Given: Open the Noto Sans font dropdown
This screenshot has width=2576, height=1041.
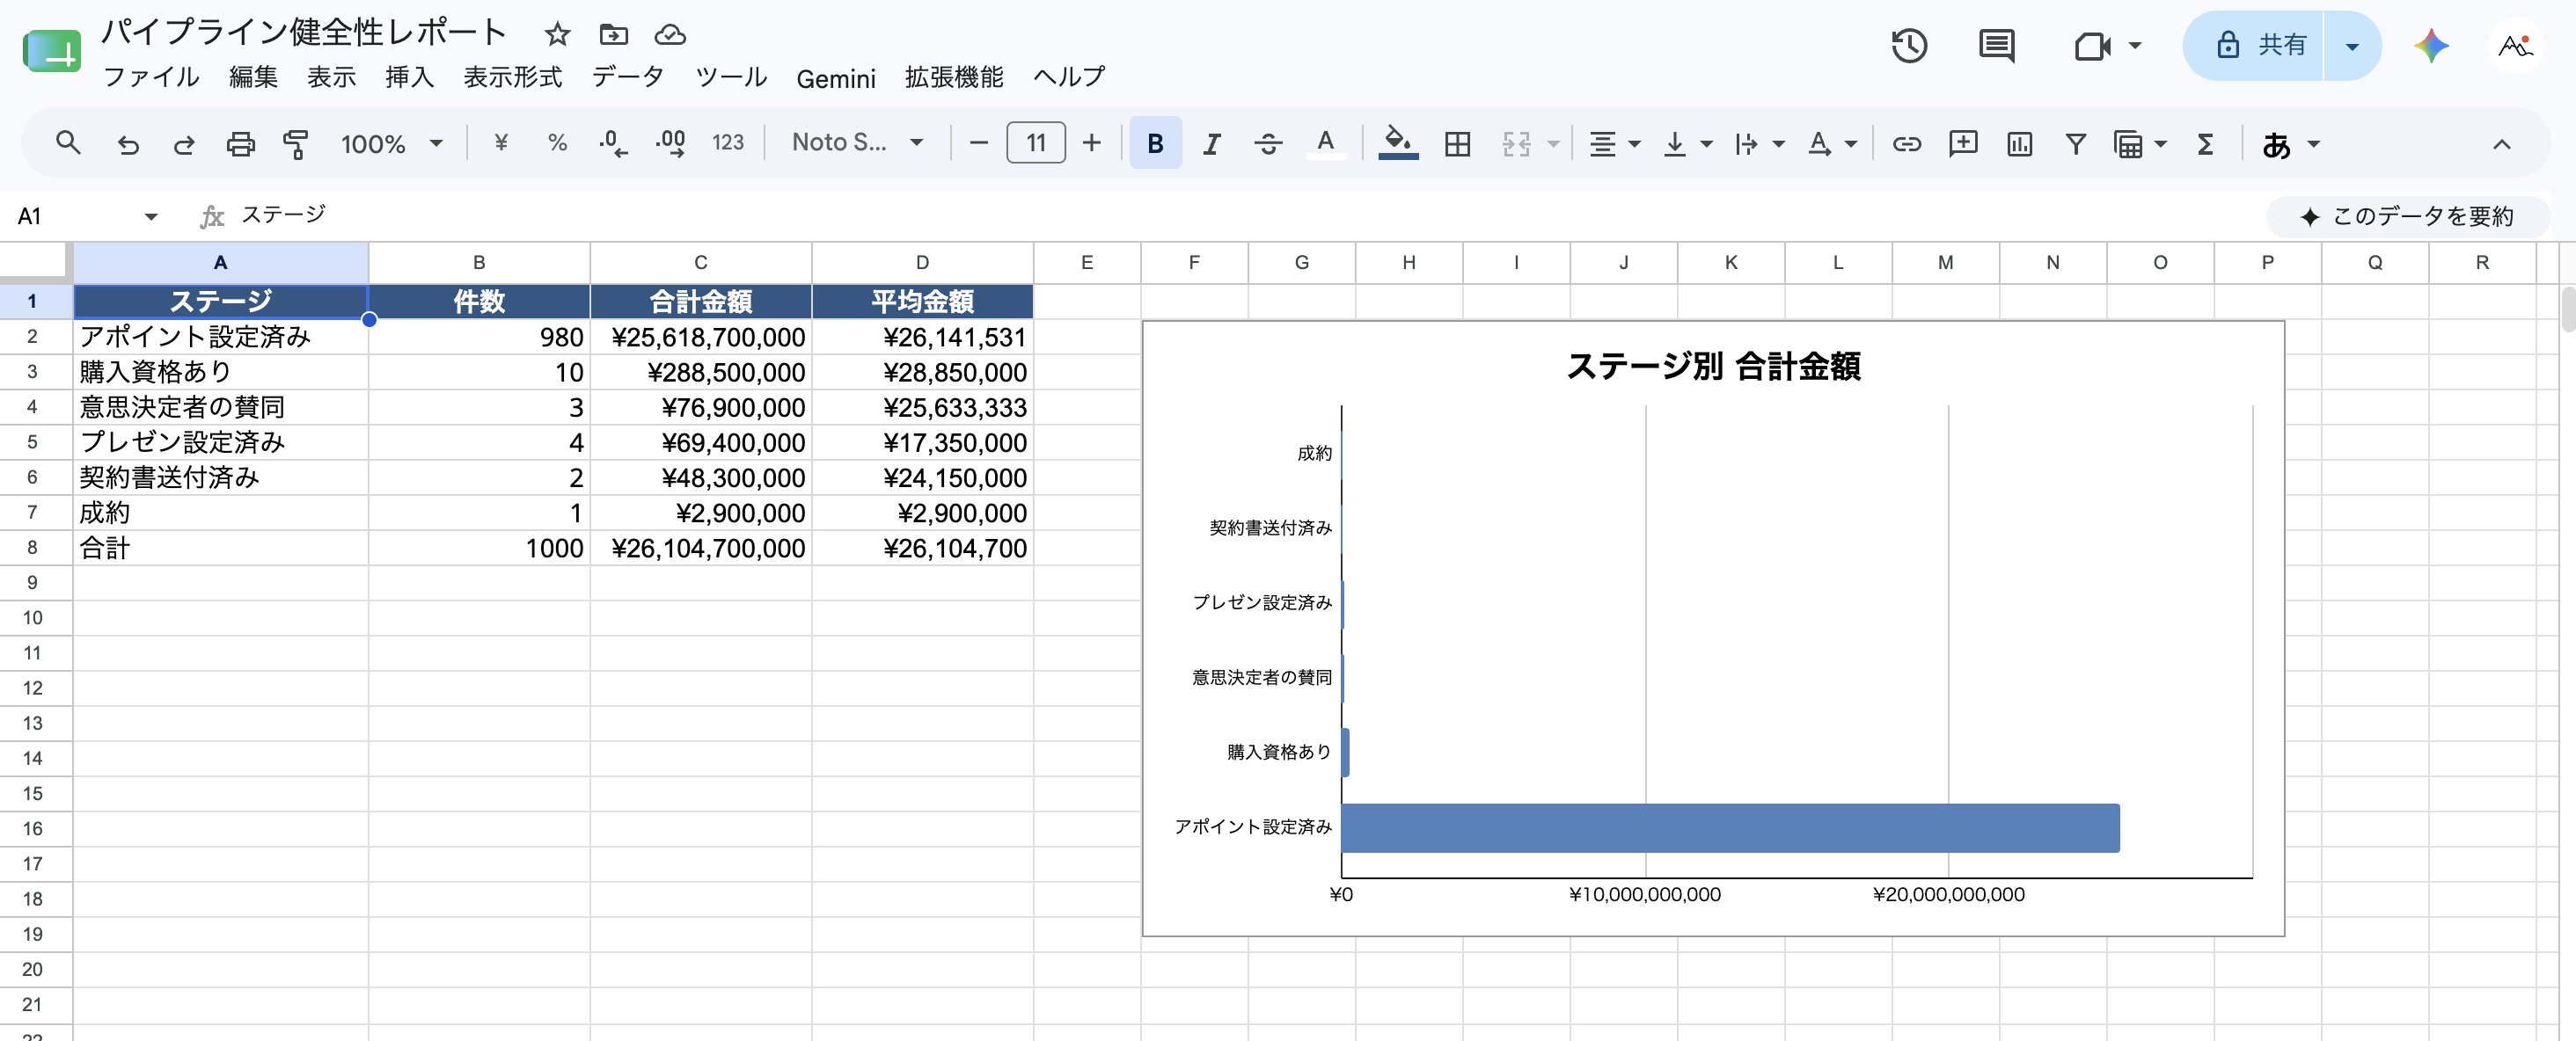Looking at the screenshot, I should pyautogui.click(x=857, y=142).
